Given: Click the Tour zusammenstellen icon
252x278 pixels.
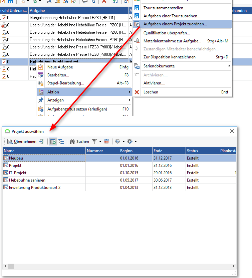Looking at the screenshot, I should pyautogui.click(x=137, y=8).
